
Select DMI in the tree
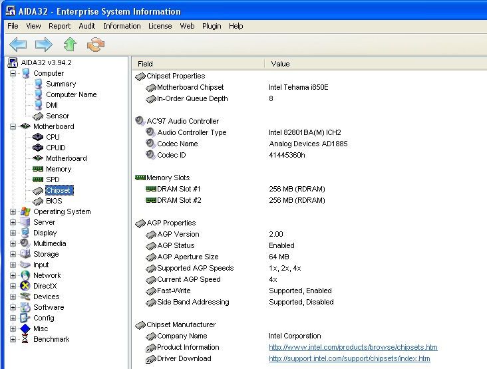click(x=52, y=105)
